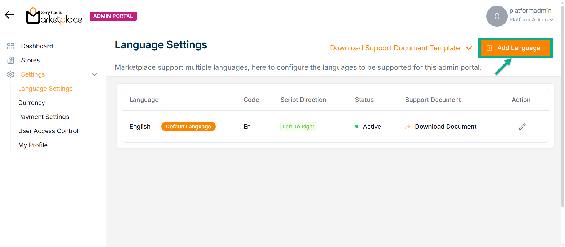Click the back arrow icon
This screenshot has height=247, width=565.
pos(9,15)
